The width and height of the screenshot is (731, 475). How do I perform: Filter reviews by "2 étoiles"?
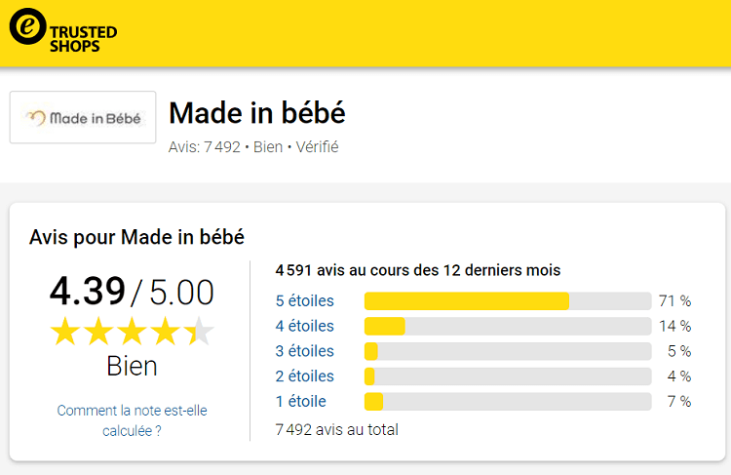[x=305, y=376]
